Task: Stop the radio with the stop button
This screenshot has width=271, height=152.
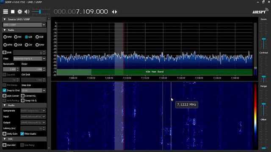Action: [x=13, y=12]
